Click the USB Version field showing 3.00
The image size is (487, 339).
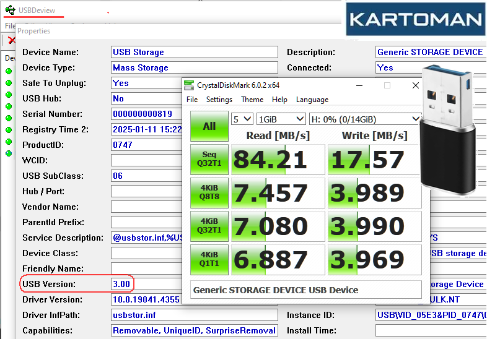121,284
